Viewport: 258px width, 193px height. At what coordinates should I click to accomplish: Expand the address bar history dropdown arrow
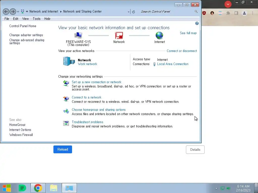128,12
